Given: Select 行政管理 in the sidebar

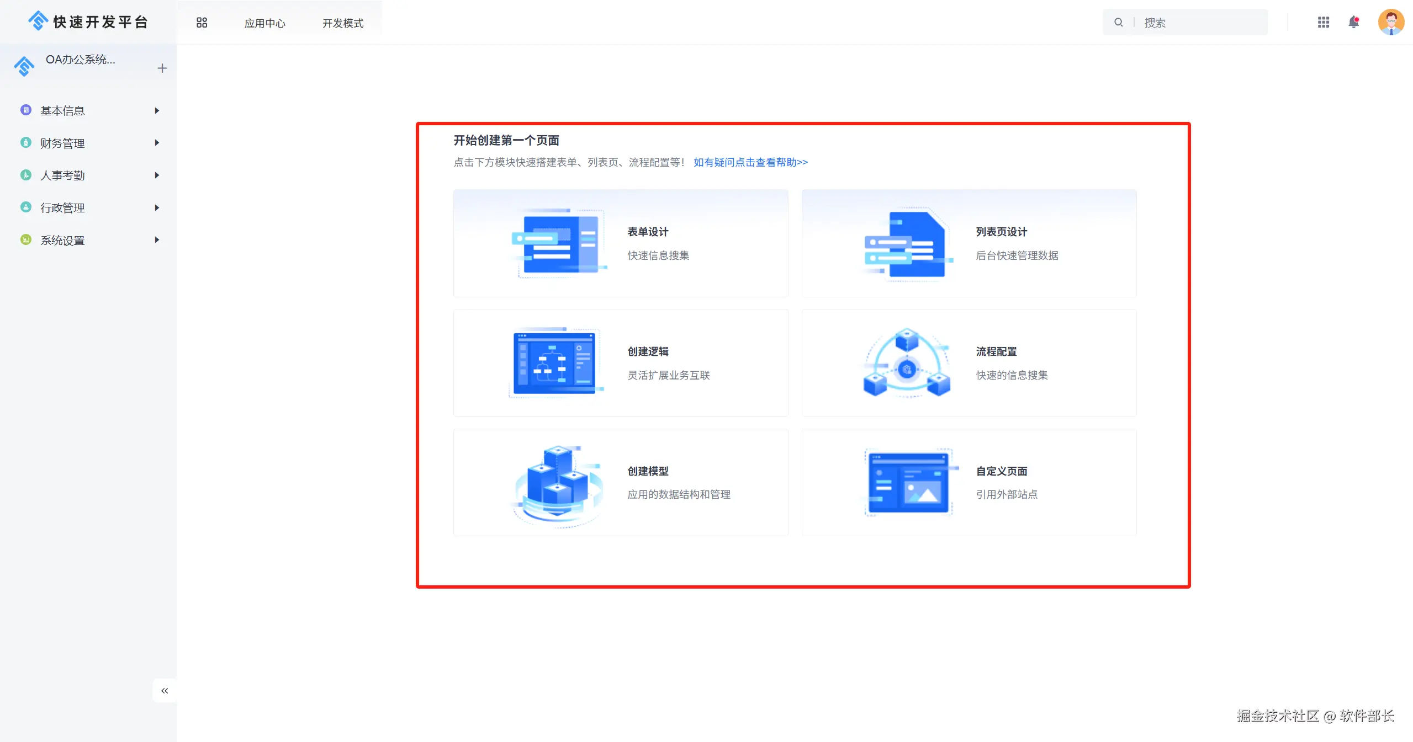Looking at the screenshot, I should [62, 208].
